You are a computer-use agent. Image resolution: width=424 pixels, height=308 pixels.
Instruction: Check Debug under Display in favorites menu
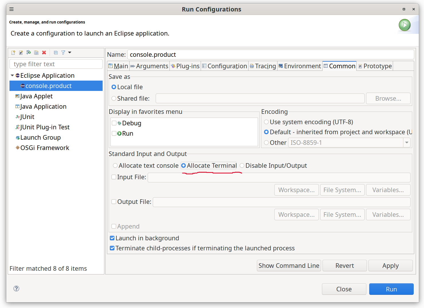pos(114,123)
